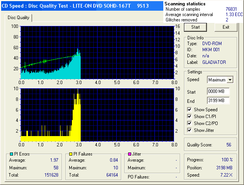Click the MKM 001 disc ID
This screenshot has width=244, height=185.
211,50
